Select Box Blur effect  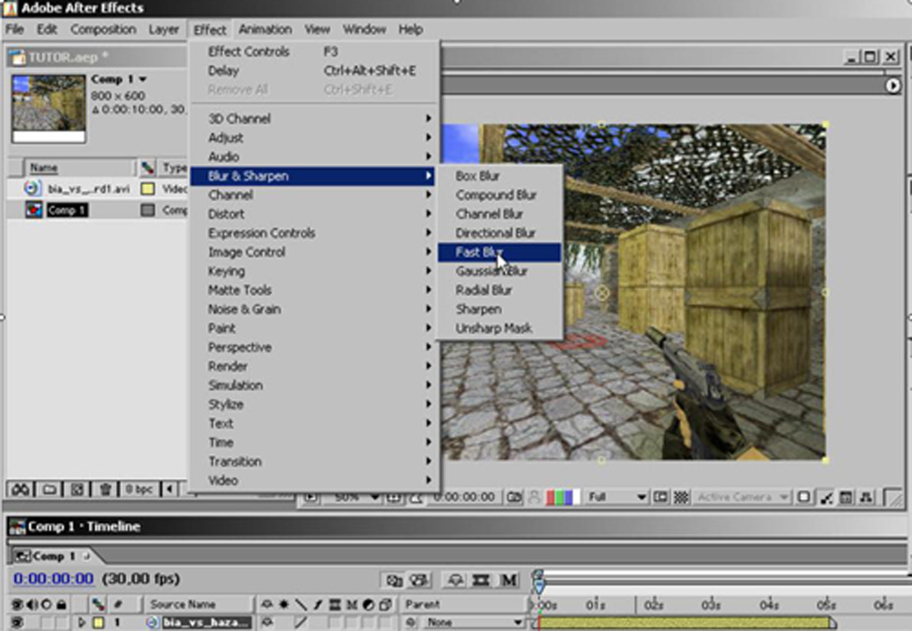tap(500, 176)
